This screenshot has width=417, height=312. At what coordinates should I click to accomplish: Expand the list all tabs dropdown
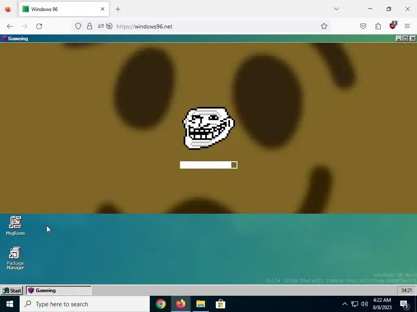(336, 9)
